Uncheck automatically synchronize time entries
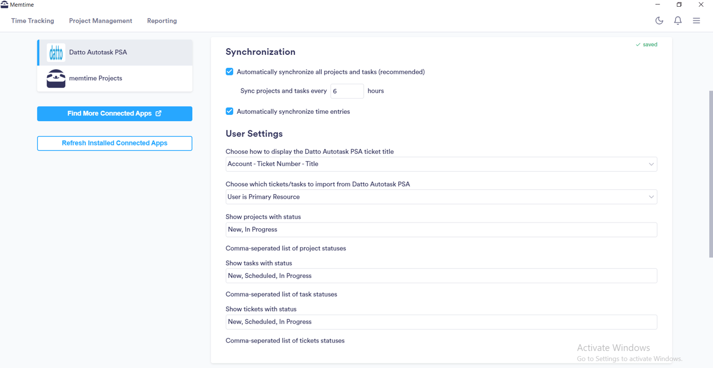This screenshot has width=713, height=368. coord(230,111)
